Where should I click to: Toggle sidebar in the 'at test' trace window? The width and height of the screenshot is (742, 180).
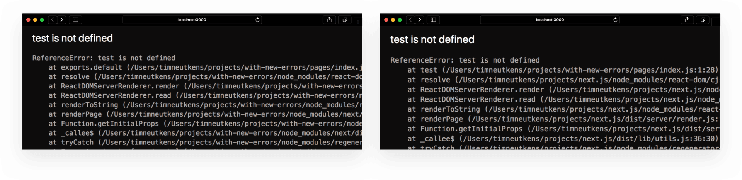click(x=434, y=20)
